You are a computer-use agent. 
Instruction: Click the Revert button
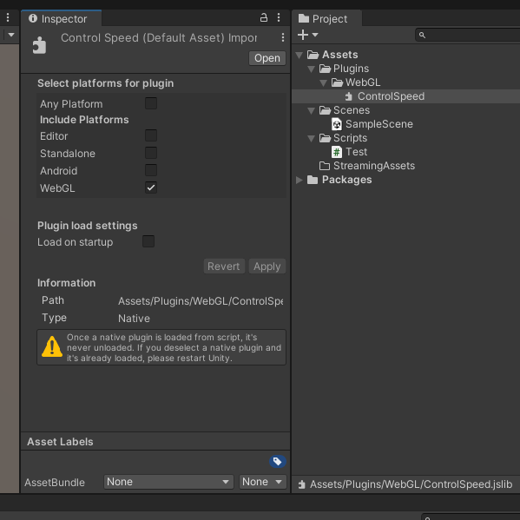[224, 267]
